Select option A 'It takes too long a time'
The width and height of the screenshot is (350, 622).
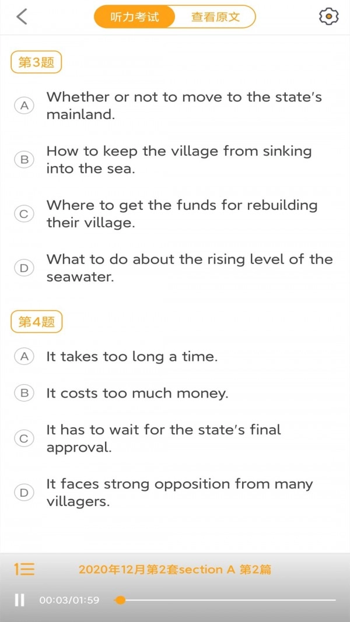click(24, 356)
